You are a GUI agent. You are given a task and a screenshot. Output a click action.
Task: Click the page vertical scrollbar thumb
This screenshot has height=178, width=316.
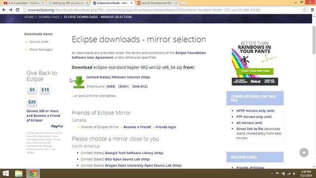(x=314, y=40)
